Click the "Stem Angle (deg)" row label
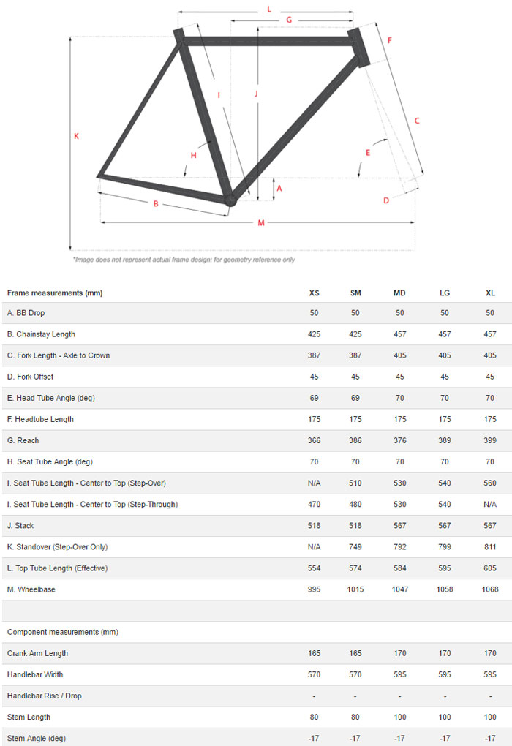The width and height of the screenshot is (512, 746). pos(37,738)
